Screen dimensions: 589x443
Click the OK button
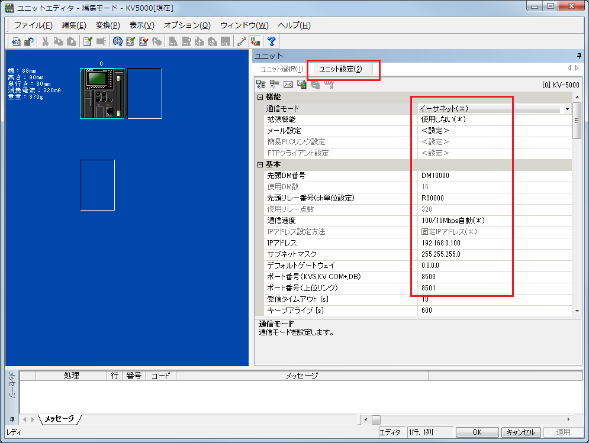coord(477,432)
